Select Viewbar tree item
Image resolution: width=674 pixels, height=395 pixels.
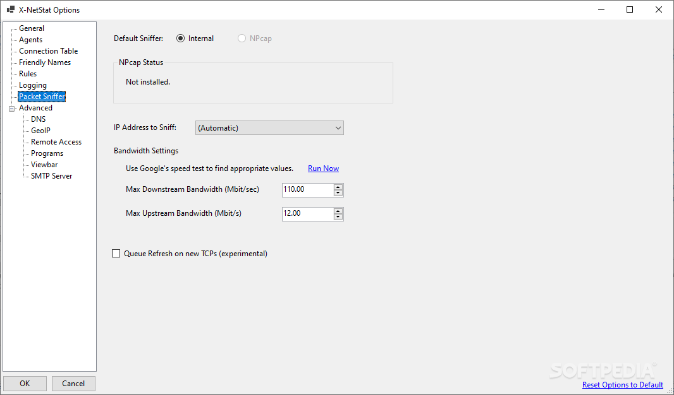(x=44, y=165)
